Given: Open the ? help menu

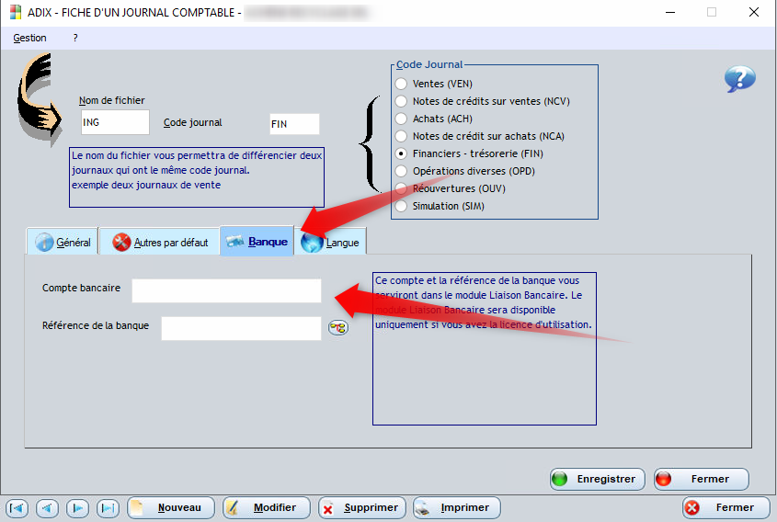Looking at the screenshot, I should click(x=75, y=38).
